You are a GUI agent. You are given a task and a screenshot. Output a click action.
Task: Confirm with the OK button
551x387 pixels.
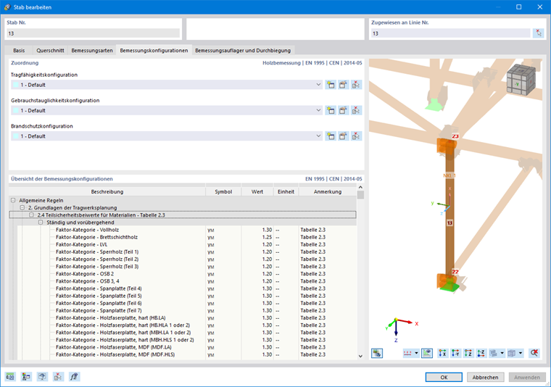pyautogui.click(x=444, y=377)
